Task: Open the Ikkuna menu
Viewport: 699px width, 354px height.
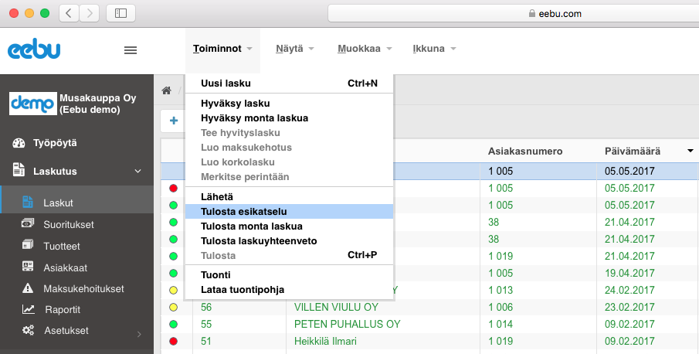Action: point(434,49)
